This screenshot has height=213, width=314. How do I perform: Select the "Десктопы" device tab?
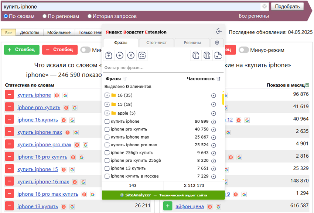point(30,32)
